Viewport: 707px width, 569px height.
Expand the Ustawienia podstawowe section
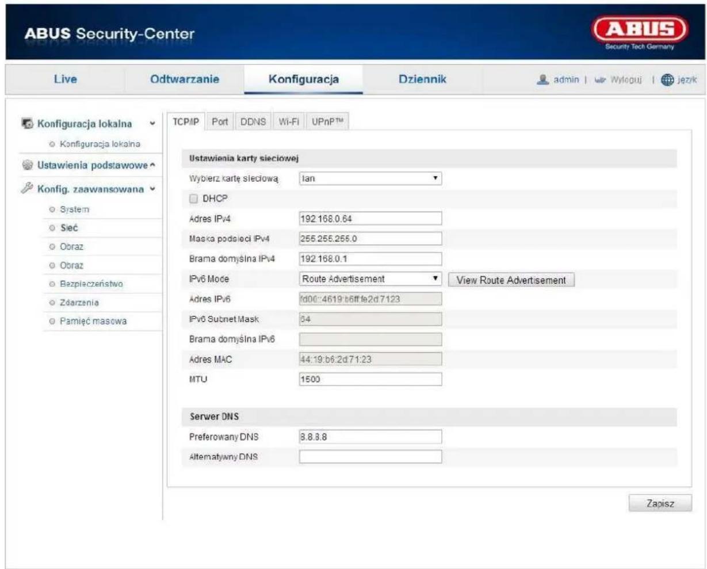point(153,166)
